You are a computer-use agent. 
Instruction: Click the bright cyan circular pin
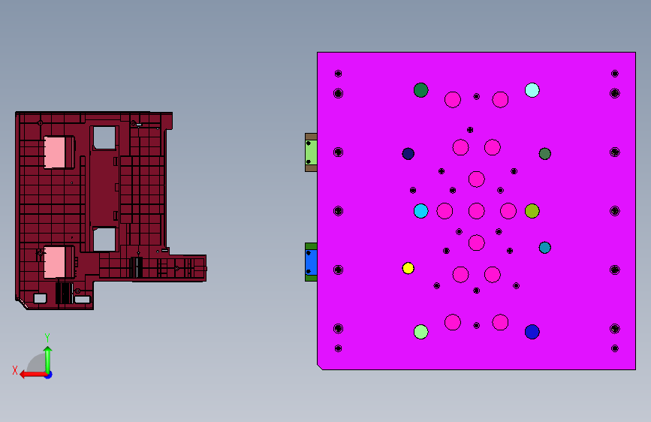[421, 211]
